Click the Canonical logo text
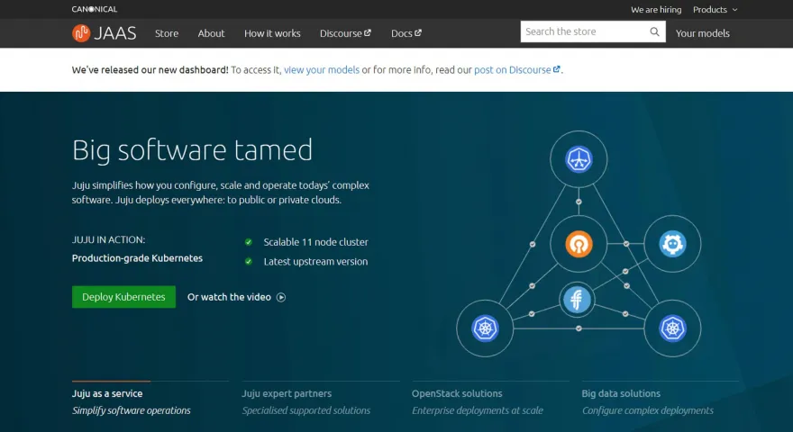Image resolution: width=793 pixels, height=432 pixels. click(x=95, y=9)
